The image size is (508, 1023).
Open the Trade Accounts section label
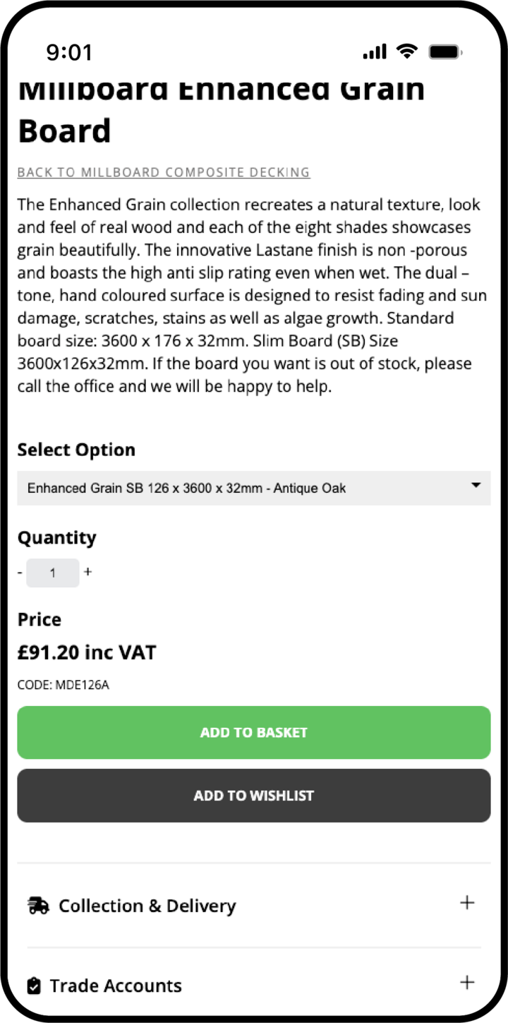coord(116,986)
